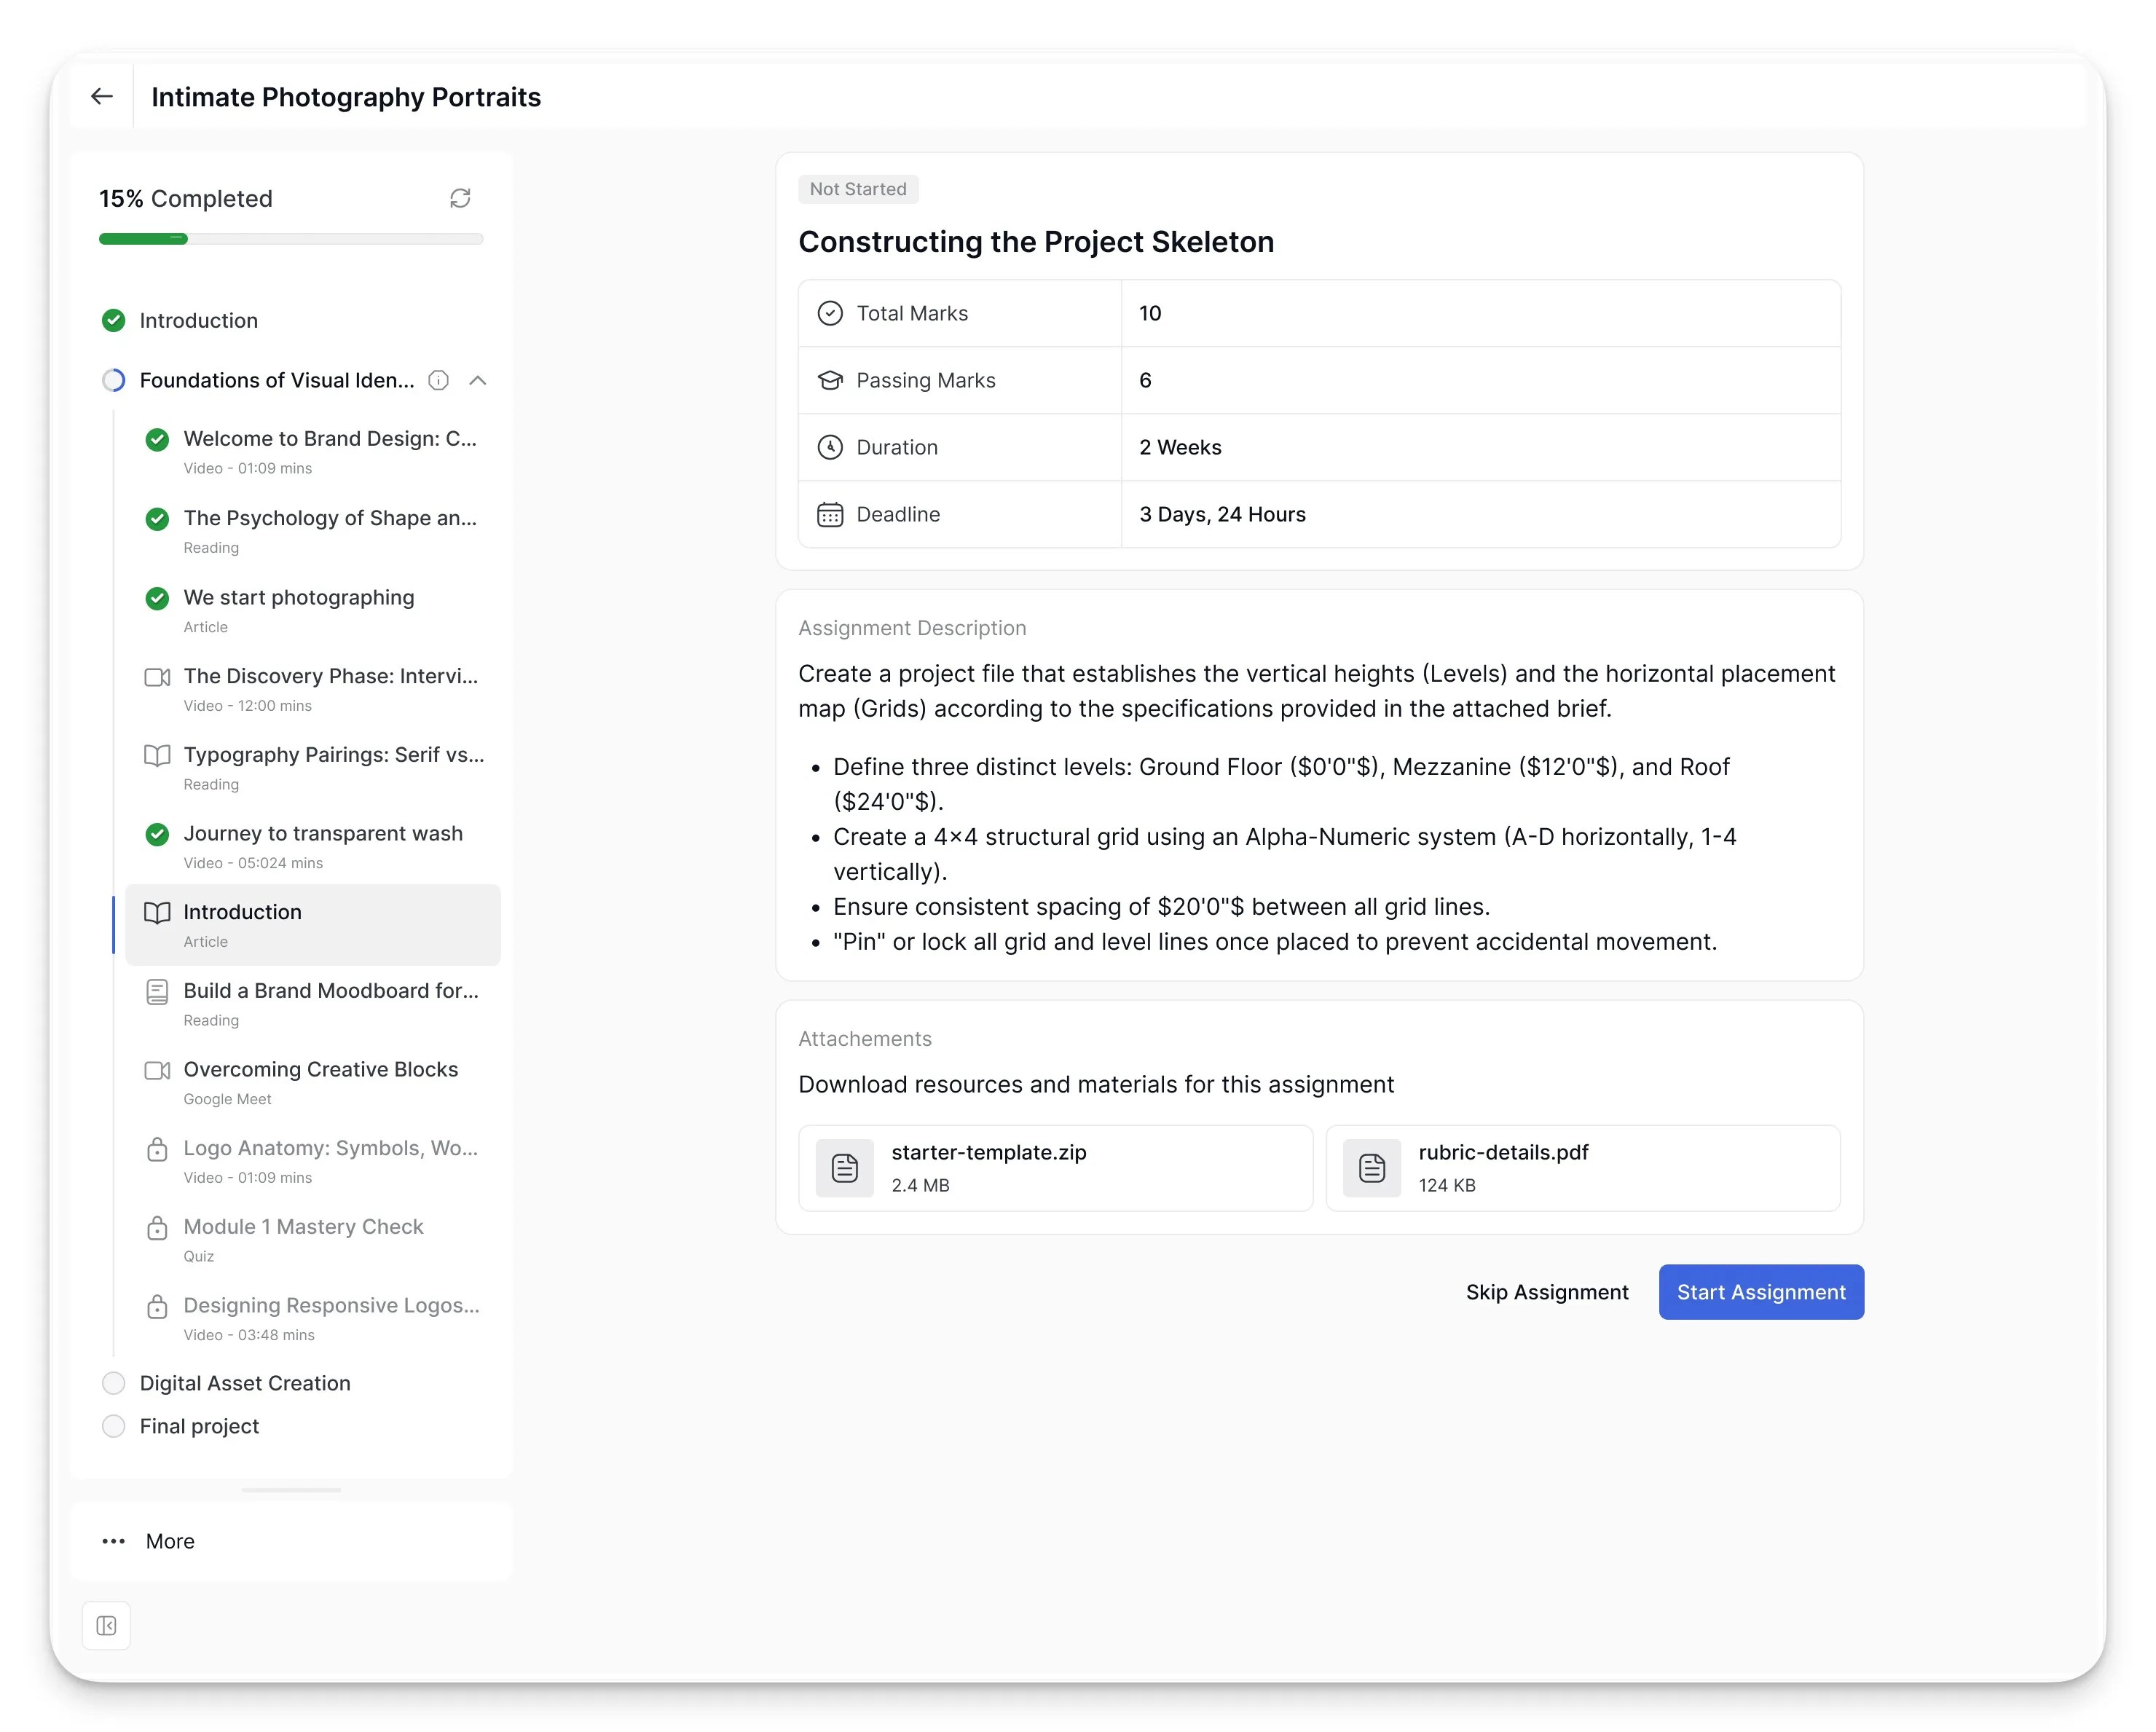The width and height of the screenshot is (2156, 1732).
Task: Click the duration value 2 Weeks
Action: 1180,447
